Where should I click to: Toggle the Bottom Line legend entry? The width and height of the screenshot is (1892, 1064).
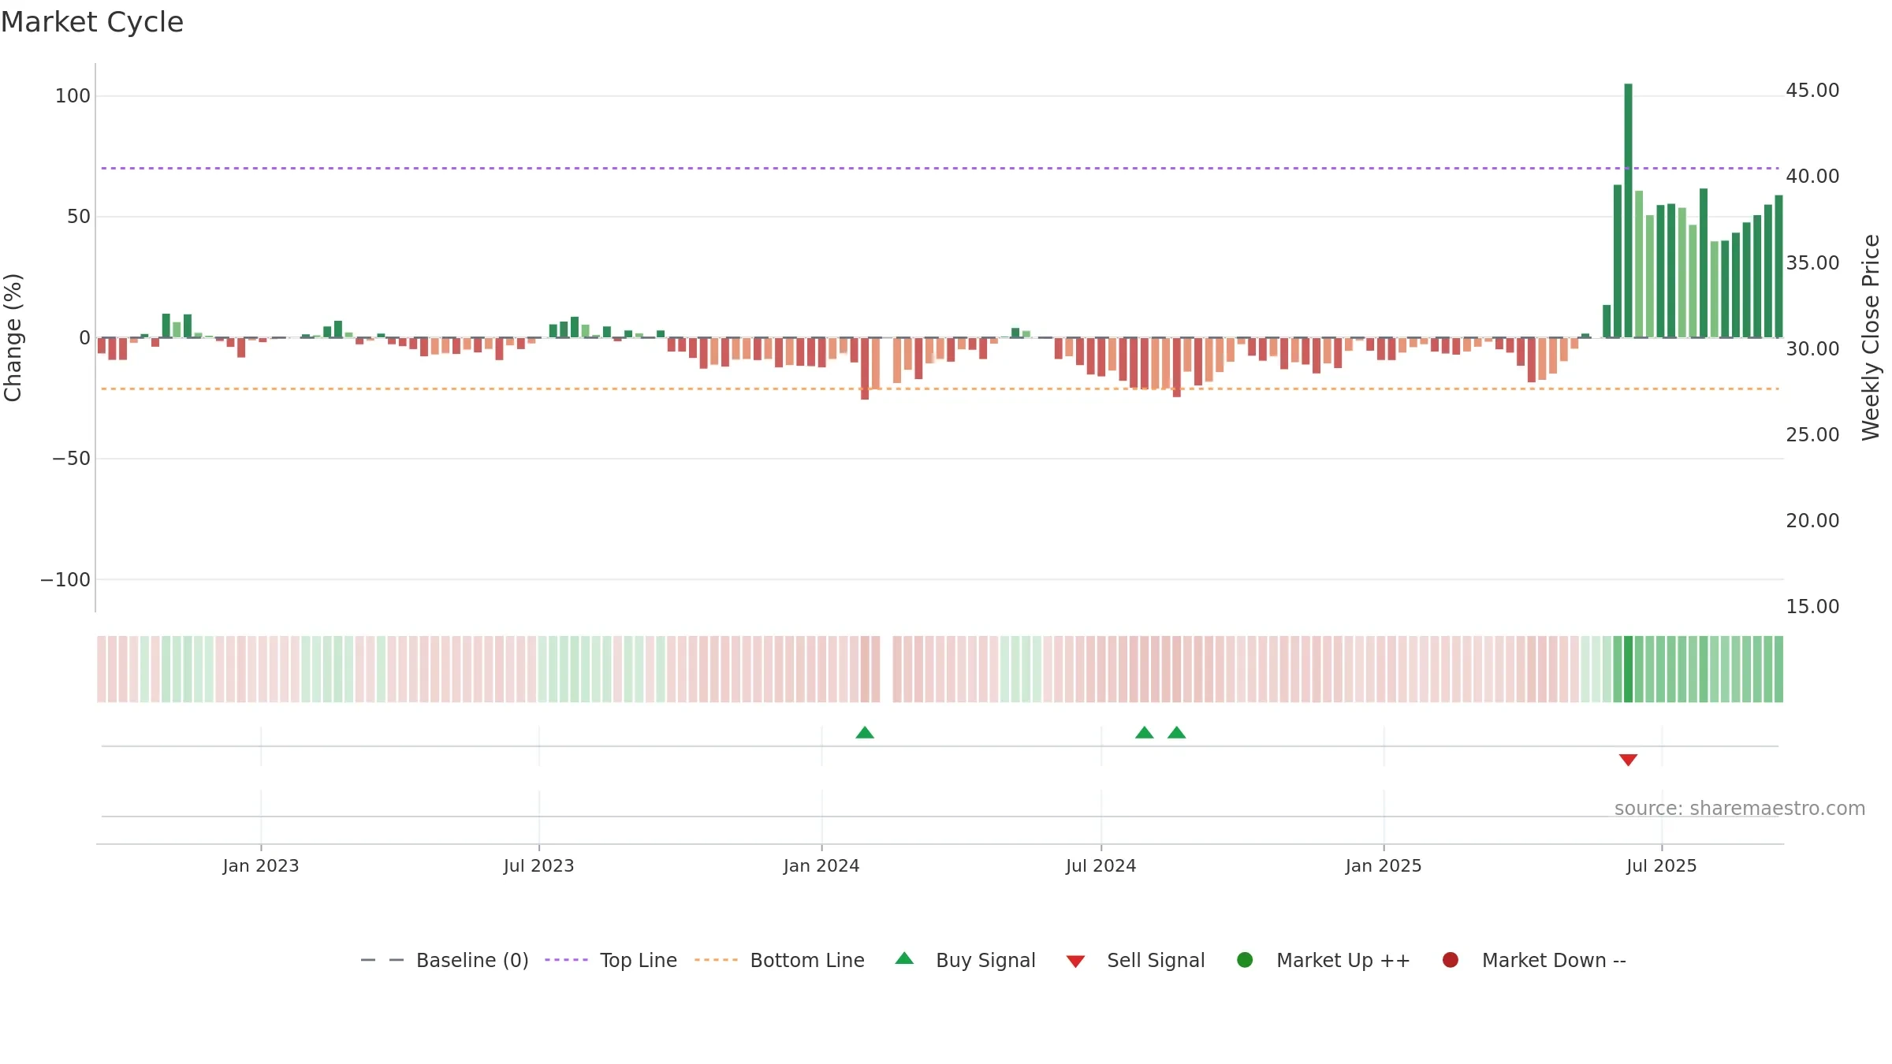[x=780, y=960]
